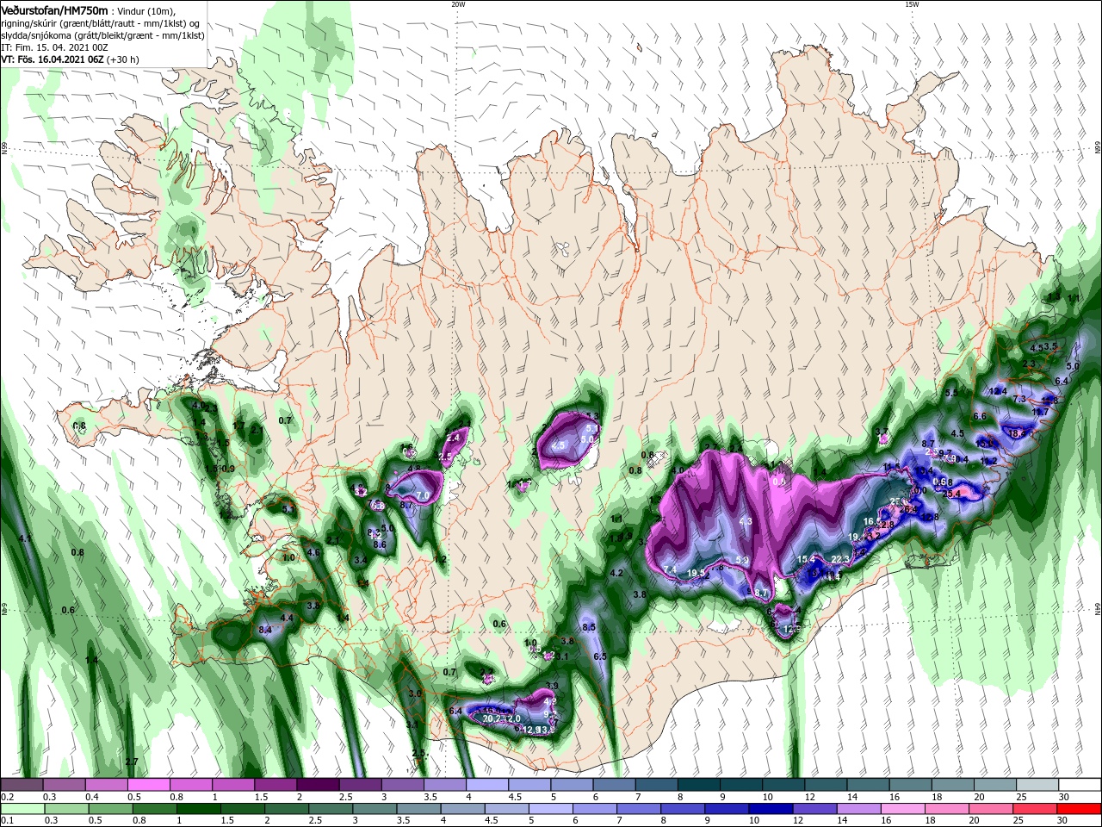Screen dimensions: 1102x827
Task: Click the 3.7 precipitation value on the map
Action: 882,431
